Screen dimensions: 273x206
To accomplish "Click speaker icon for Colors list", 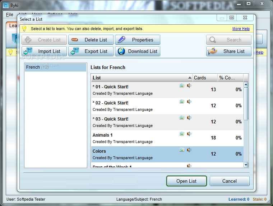I will (x=189, y=149).
